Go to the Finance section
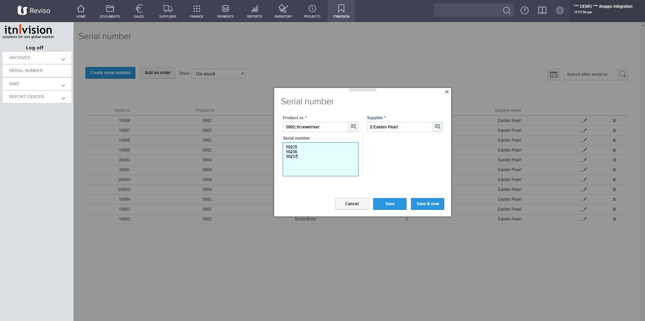Screen dimensions: 645x321 point(196,11)
